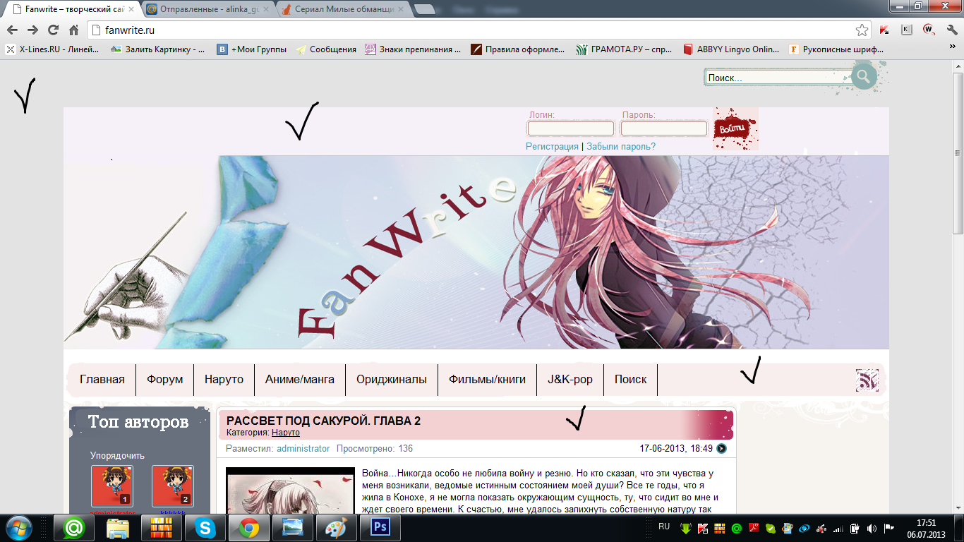The width and height of the screenshot is (964, 542).
Task: Open the browser home page
Action: 73,30
